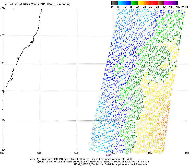Pick the brown 35–40 knots legend segment
Image resolution: width=189 pixels, height=166 pixels.
coord(161,3)
